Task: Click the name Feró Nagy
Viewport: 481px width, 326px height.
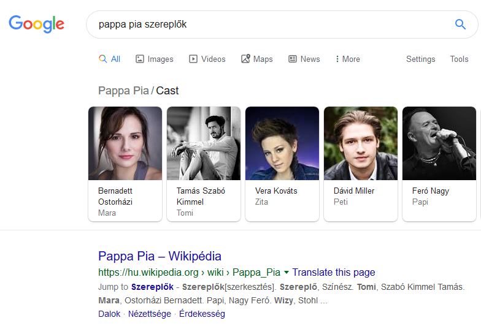Action: [431, 191]
